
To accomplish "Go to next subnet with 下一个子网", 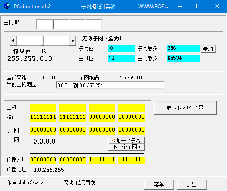I will tap(126, 147).
